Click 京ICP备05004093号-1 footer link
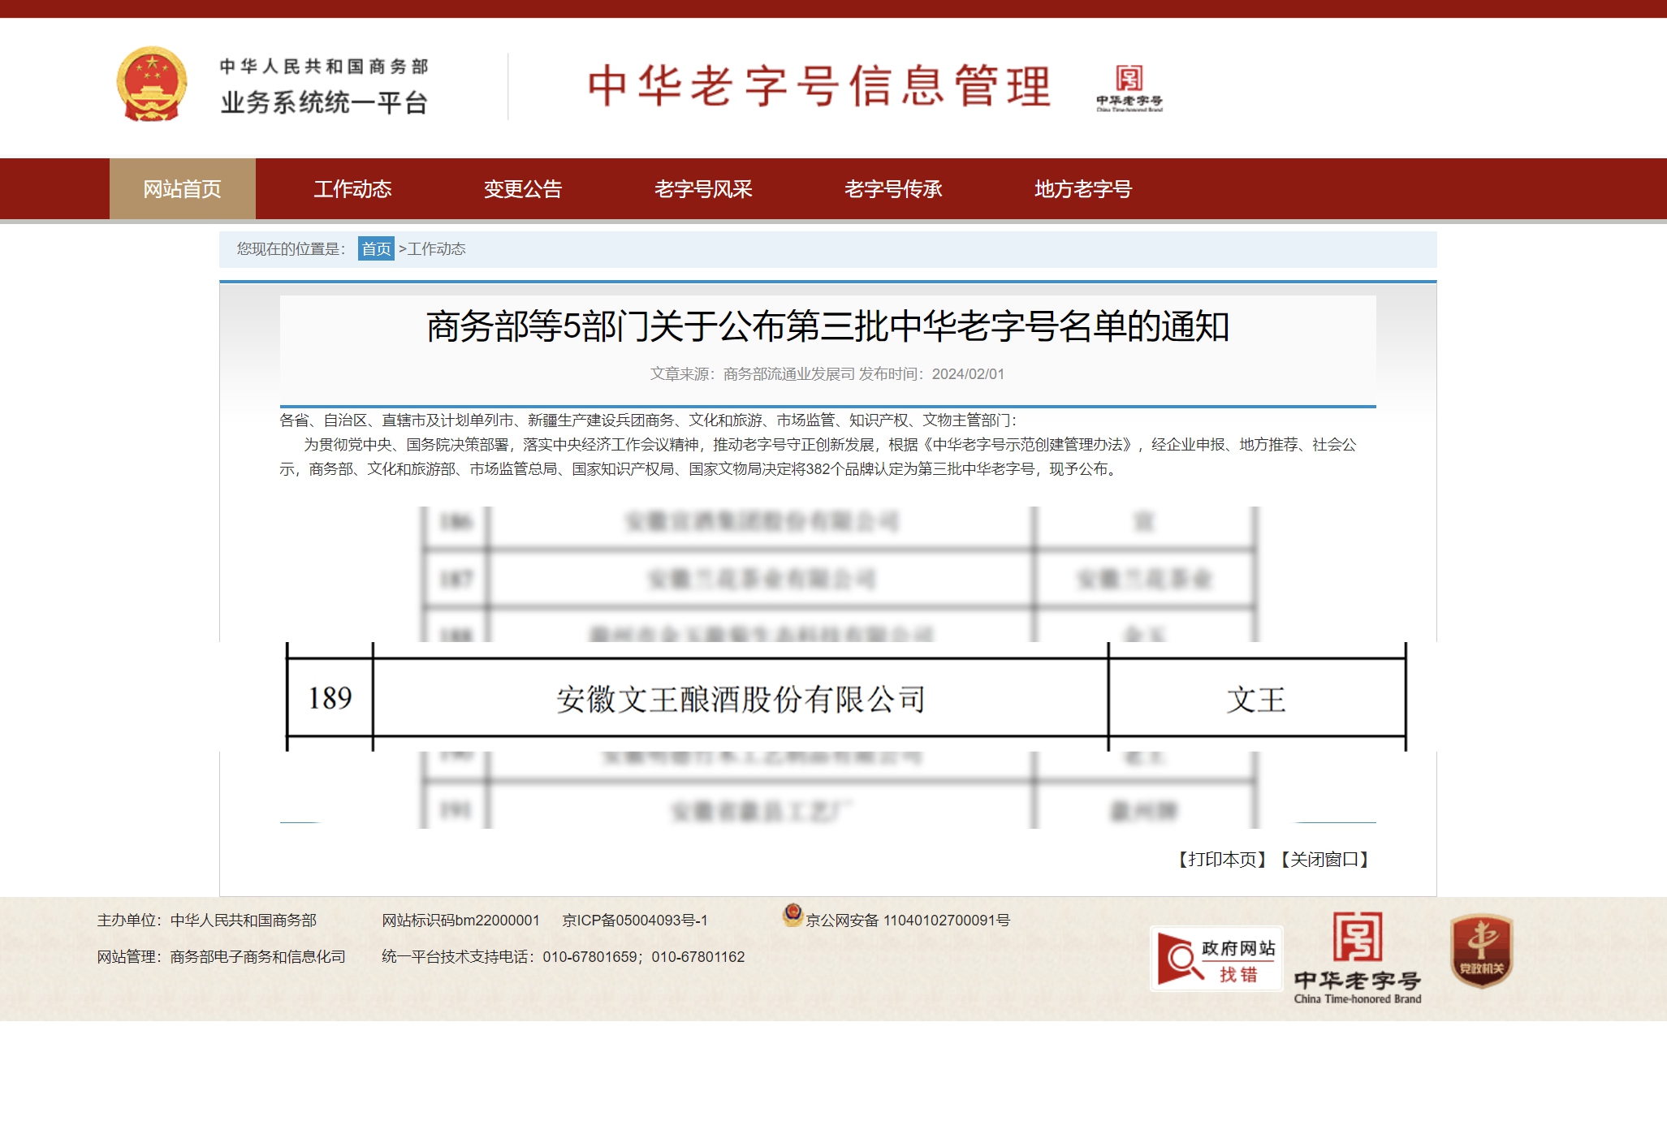The height and width of the screenshot is (1147, 1667). point(635,921)
